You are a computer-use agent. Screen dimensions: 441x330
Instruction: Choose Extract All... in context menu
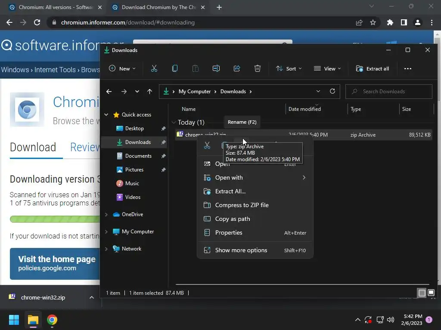pos(255,191)
